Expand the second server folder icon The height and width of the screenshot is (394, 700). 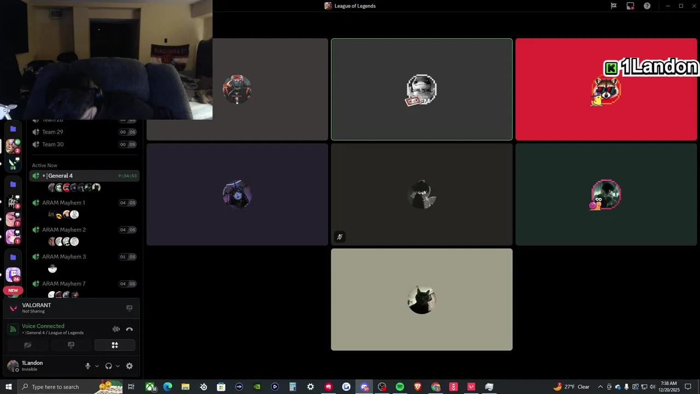(13, 184)
